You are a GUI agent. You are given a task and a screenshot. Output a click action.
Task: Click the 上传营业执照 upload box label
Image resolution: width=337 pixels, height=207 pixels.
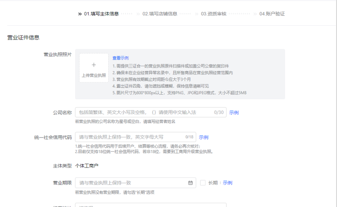click(x=94, y=75)
